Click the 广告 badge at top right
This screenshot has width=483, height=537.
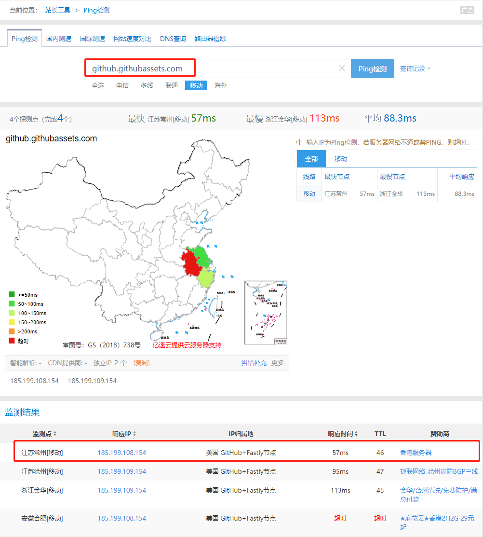tap(467, 10)
